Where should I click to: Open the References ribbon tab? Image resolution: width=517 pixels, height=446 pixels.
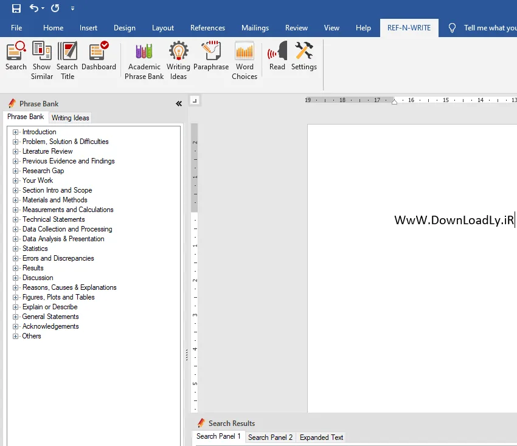click(x=208, y=28)
